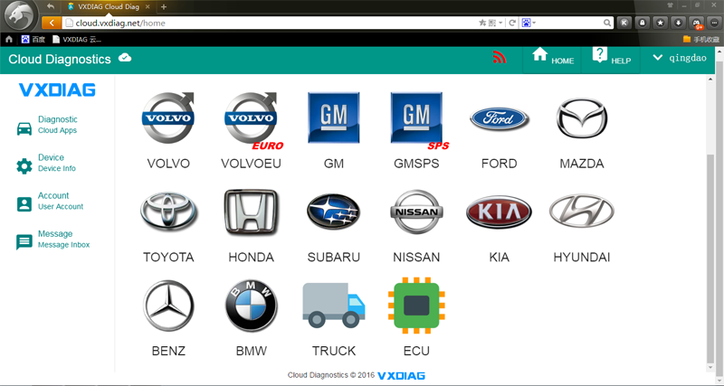Click the browser address bar
This screenshot has width=724, height=386.
[x=270, y=24]
